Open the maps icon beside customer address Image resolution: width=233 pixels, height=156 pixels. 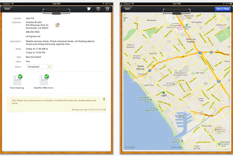57,25
